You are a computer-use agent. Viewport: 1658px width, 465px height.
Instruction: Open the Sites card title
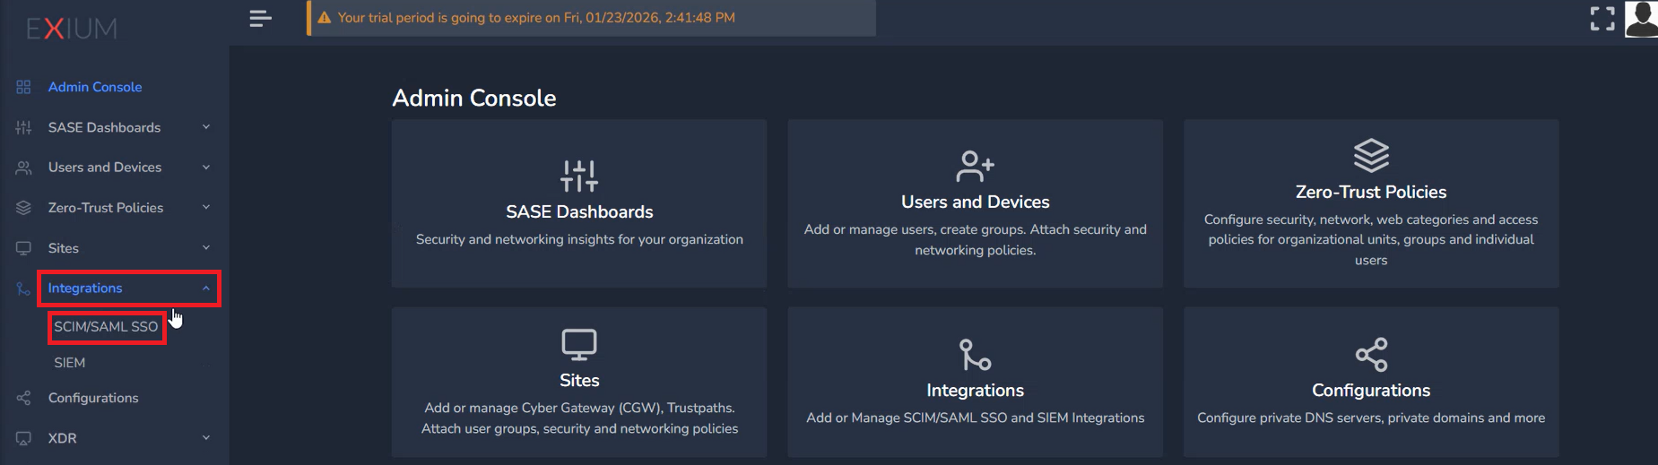[579, 381]
